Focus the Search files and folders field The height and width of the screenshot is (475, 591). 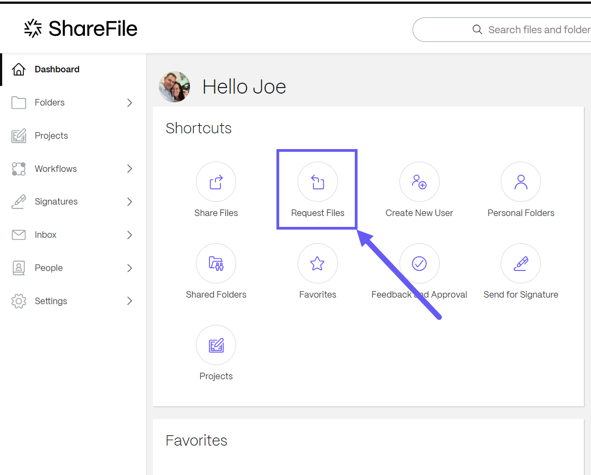click(x=502, y=29)
